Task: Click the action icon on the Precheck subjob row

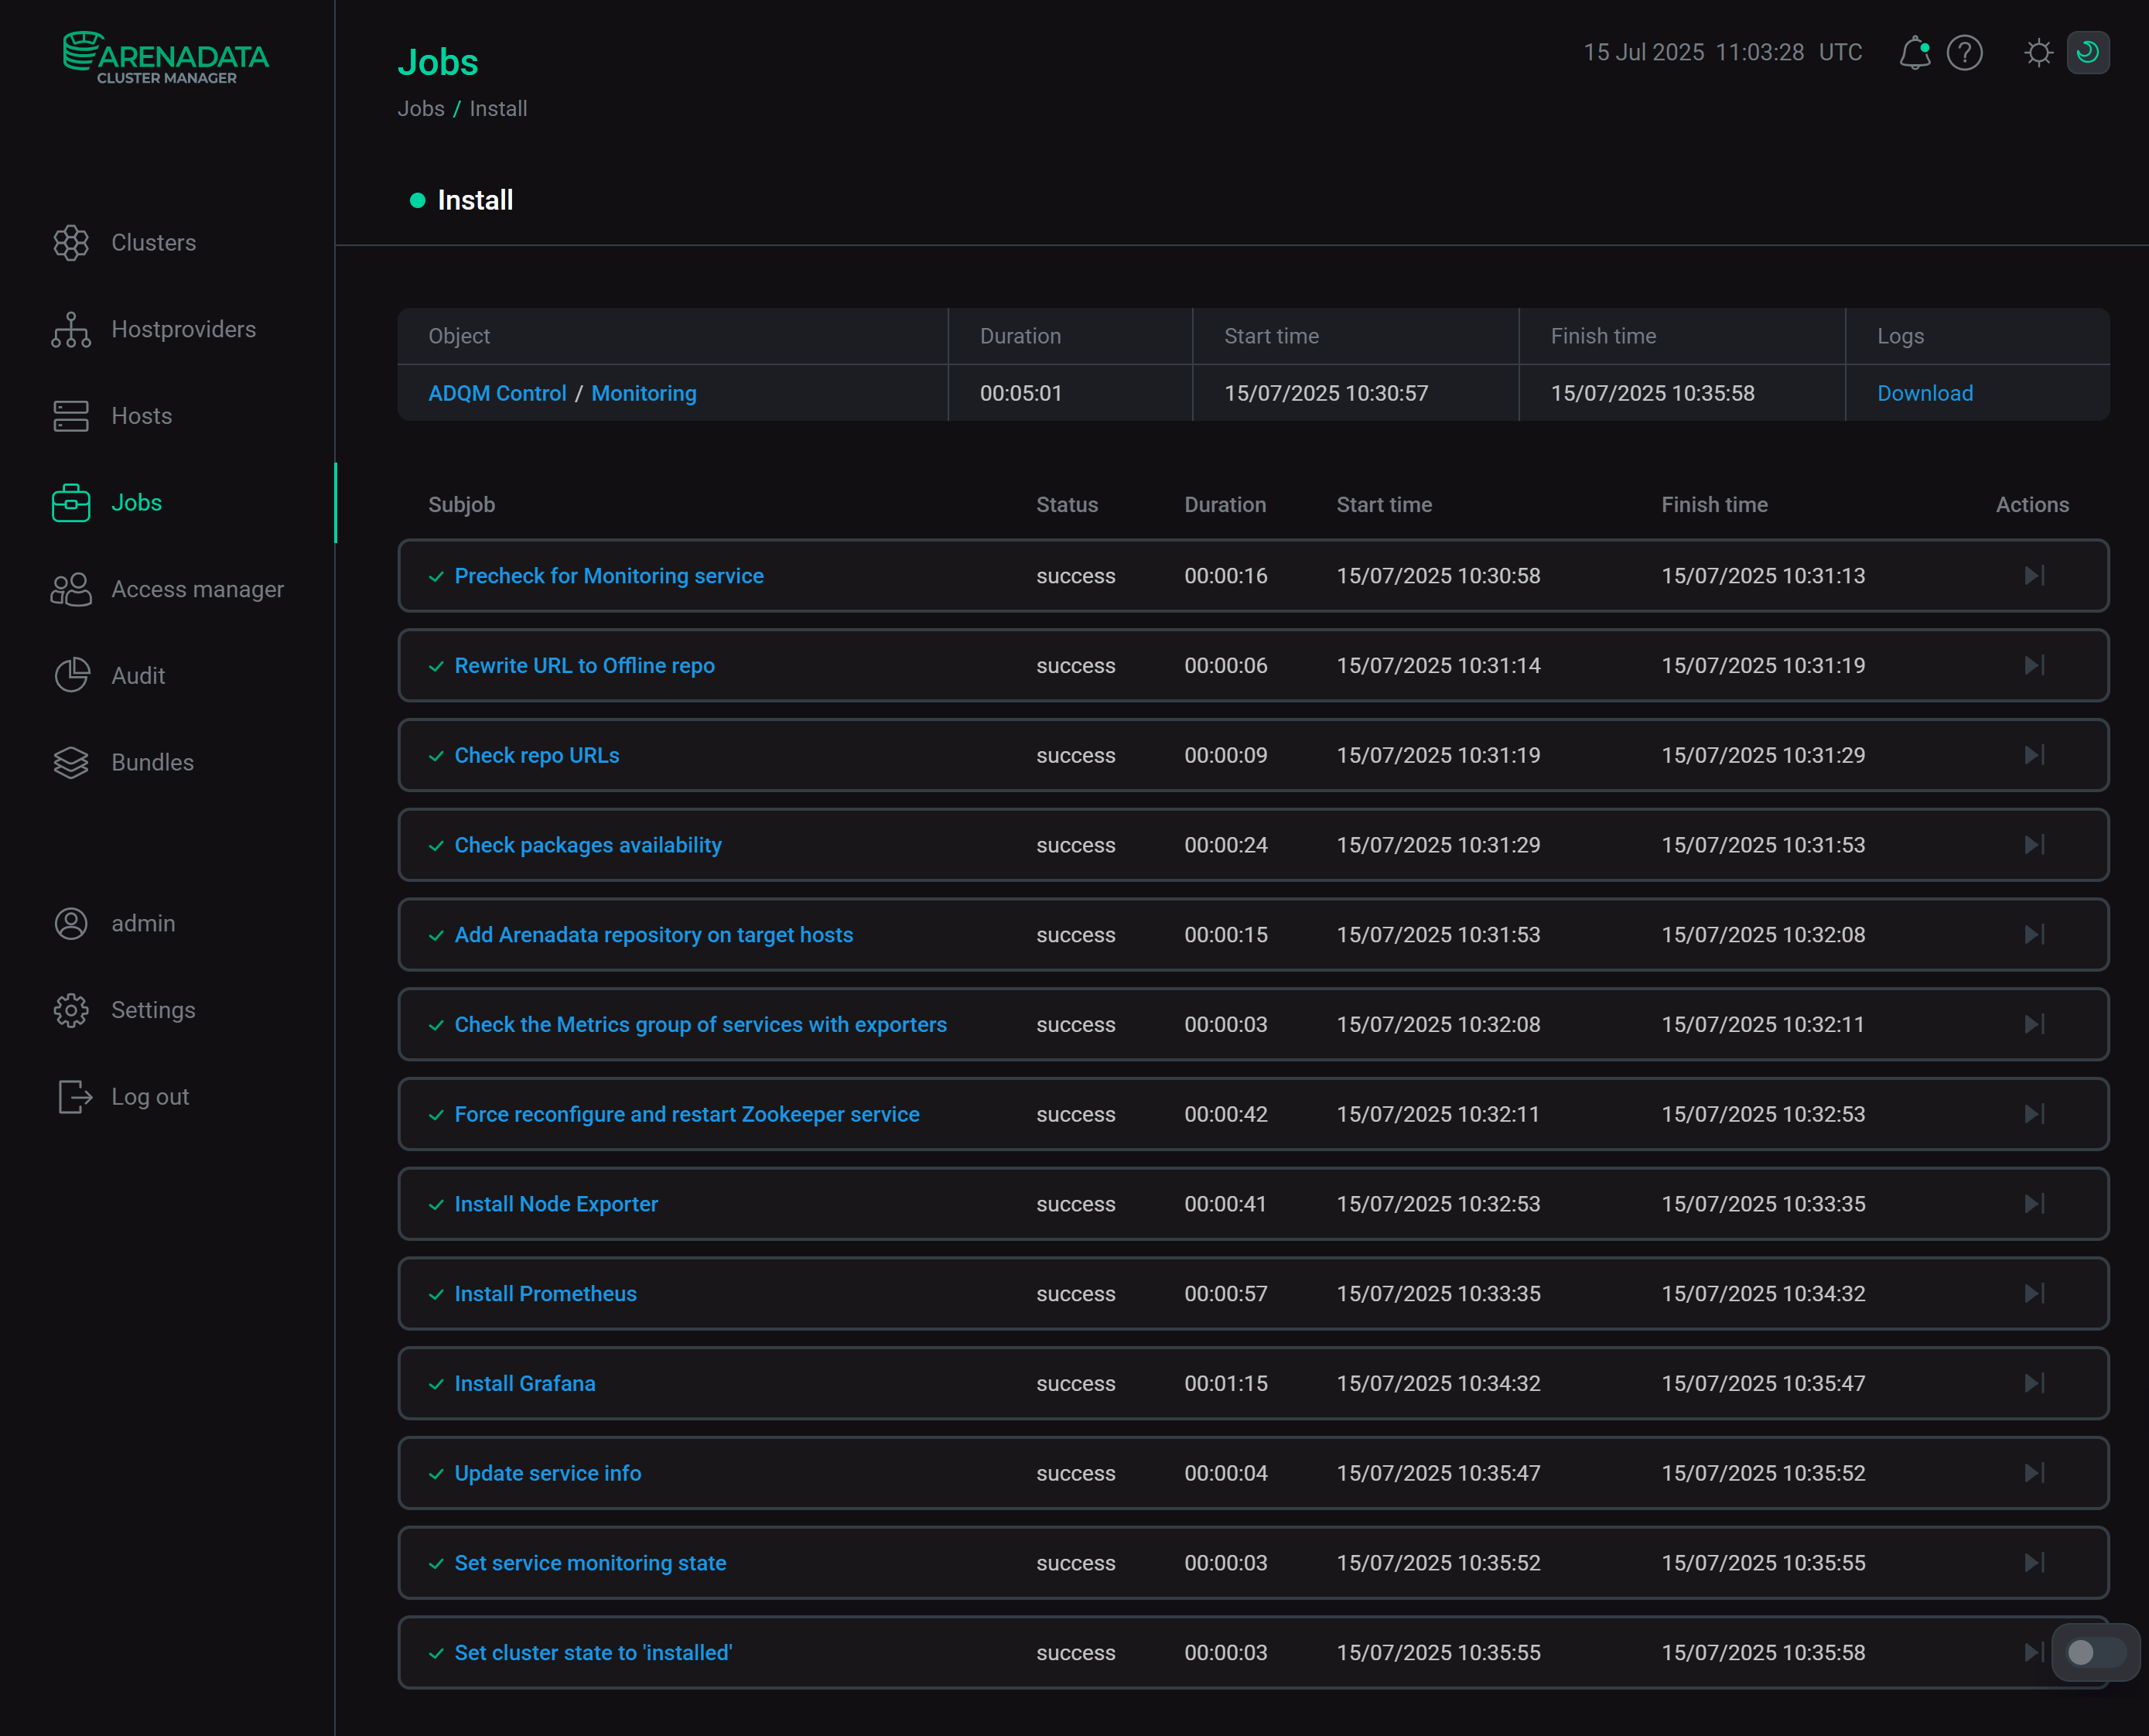Action: click(2032, 576)
